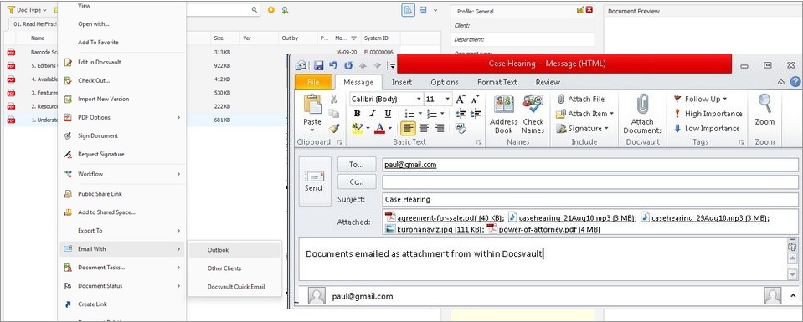Click the search magnifier in Docsvault search box
The height and width of the screenshot is (322, 803).
(x=255, y=10)
